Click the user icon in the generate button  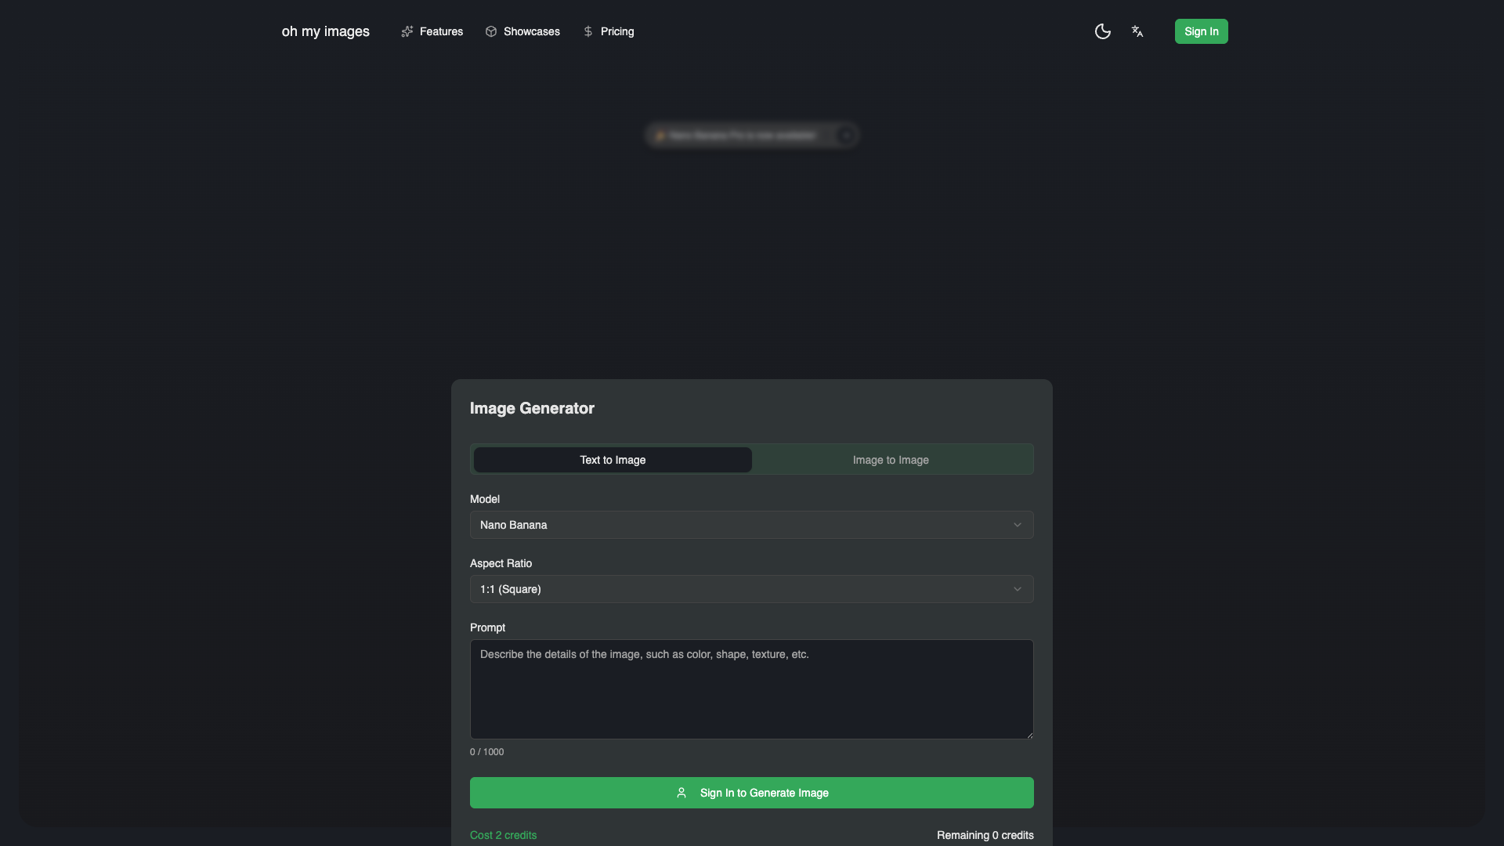coord(681,793)
